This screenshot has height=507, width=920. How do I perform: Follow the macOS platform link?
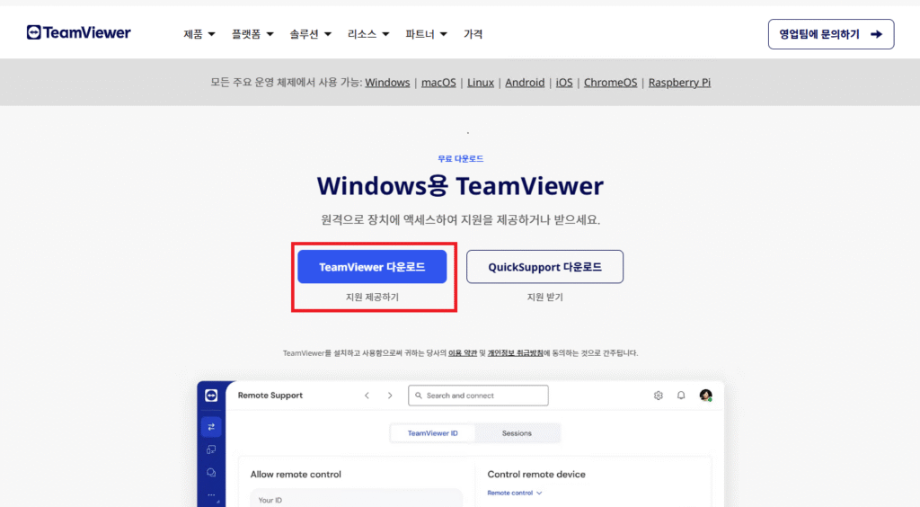coord(438,82)
